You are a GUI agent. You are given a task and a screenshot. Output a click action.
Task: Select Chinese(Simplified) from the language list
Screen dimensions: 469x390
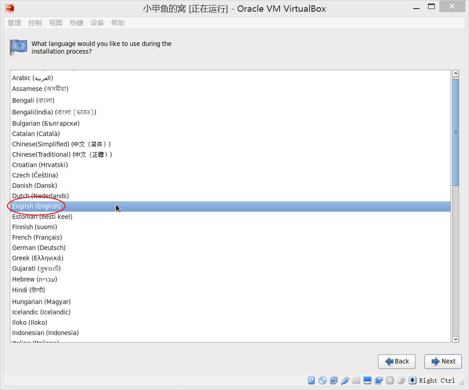pos(61,144)
